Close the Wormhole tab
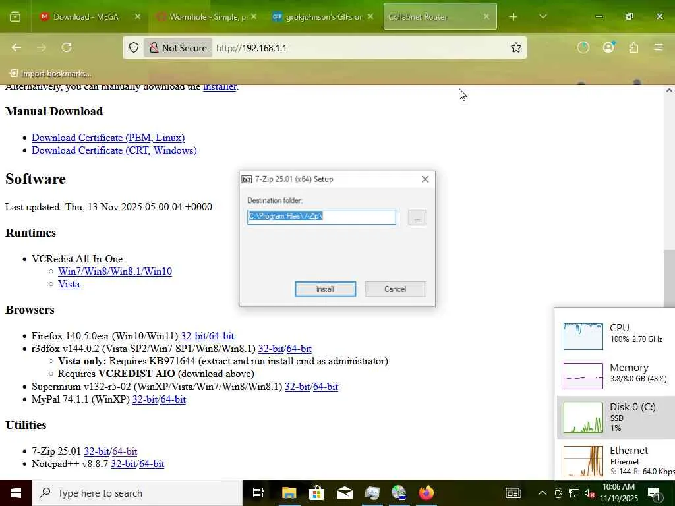Viewport: 675px width, 506px height. (x=254, y=16)
